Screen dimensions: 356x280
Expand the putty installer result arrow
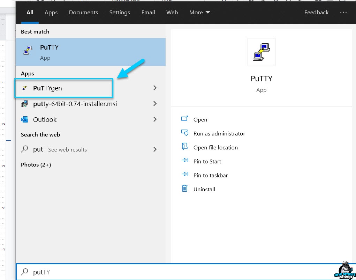[155, 104]
